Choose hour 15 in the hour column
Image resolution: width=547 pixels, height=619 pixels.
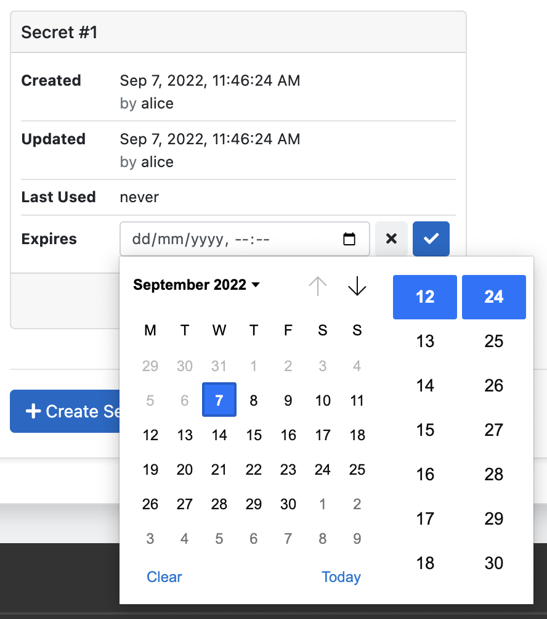[425, 430]
